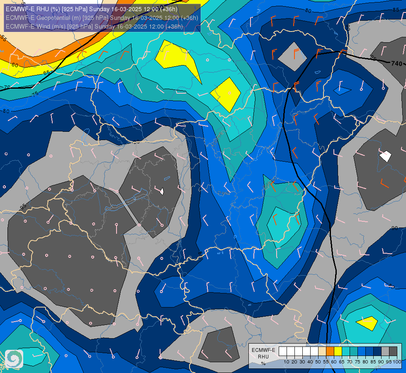
Task: Click the ECMWF logo icon
Action: tap(14, 359)
